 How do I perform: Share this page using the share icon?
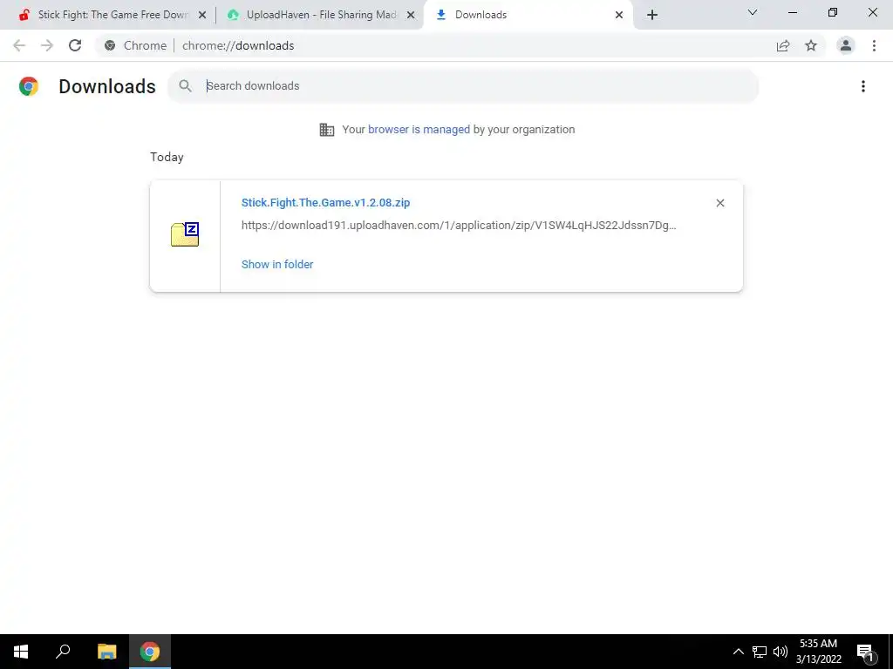tap(783, 45)
